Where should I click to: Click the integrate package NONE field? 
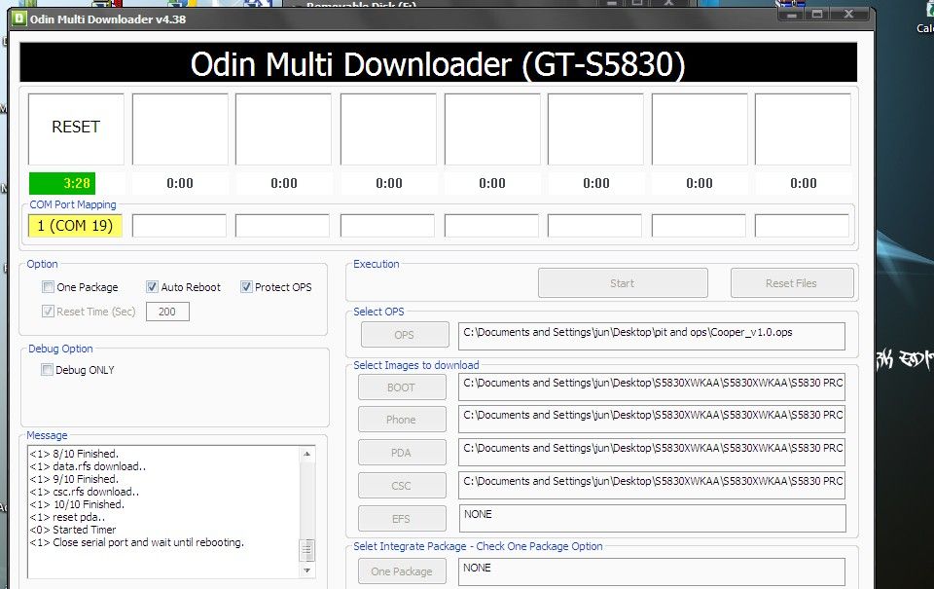click(652, 571)
